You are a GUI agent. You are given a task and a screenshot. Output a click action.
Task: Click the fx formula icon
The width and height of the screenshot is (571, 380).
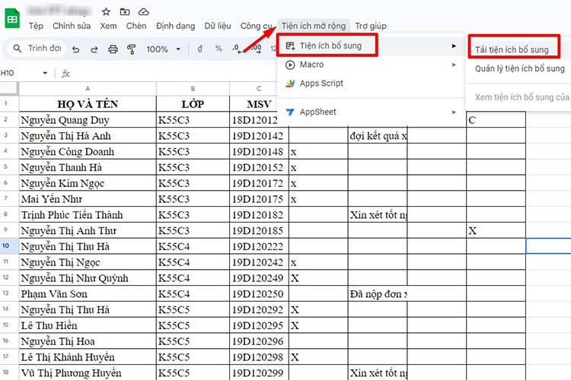[x=65, y=74]
